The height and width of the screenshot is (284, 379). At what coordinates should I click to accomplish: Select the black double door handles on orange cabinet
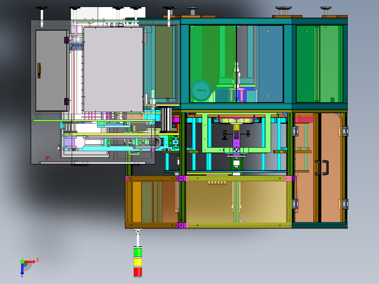coord(322,167)
